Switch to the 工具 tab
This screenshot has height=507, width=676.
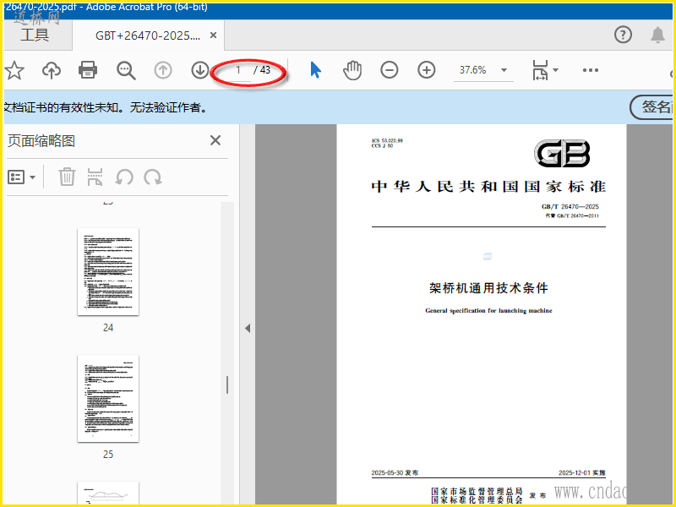click(35, 35)
